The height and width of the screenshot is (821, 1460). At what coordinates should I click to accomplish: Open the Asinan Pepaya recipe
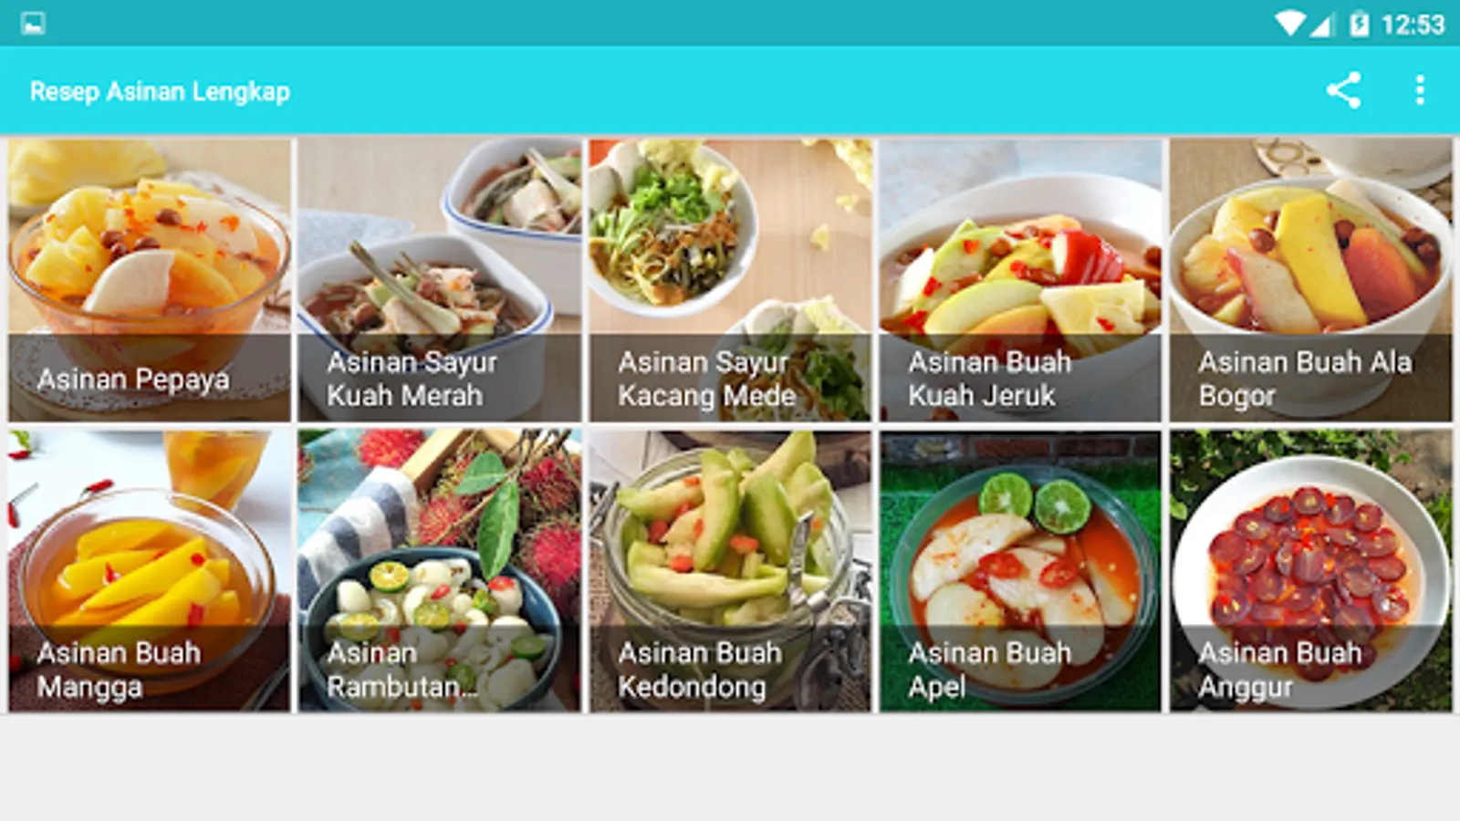pos(150,280)
